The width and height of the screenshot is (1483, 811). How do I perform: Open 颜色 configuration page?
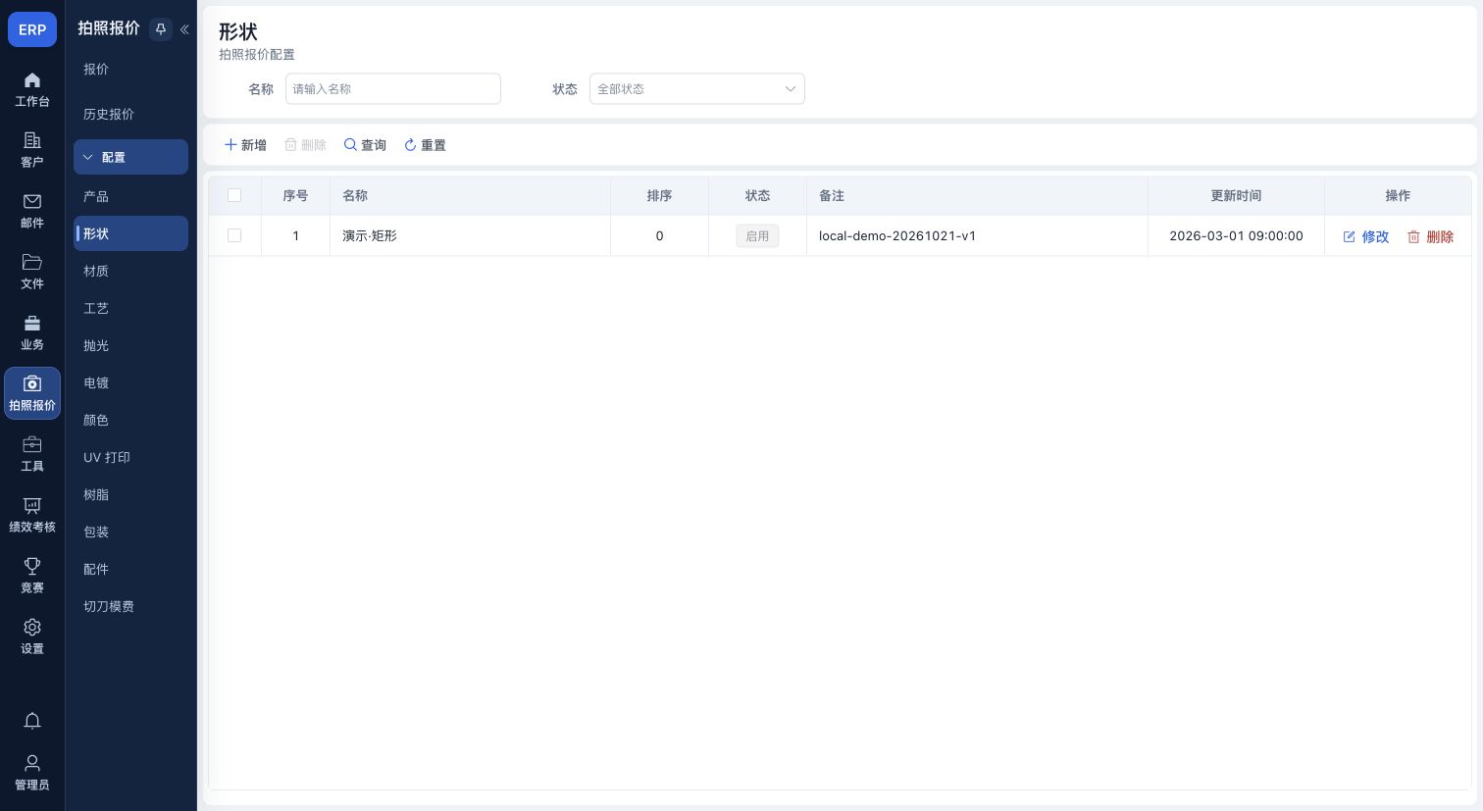click(130, 420)
